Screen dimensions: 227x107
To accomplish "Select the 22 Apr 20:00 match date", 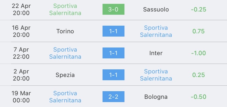I will click(x=21, y=9).
